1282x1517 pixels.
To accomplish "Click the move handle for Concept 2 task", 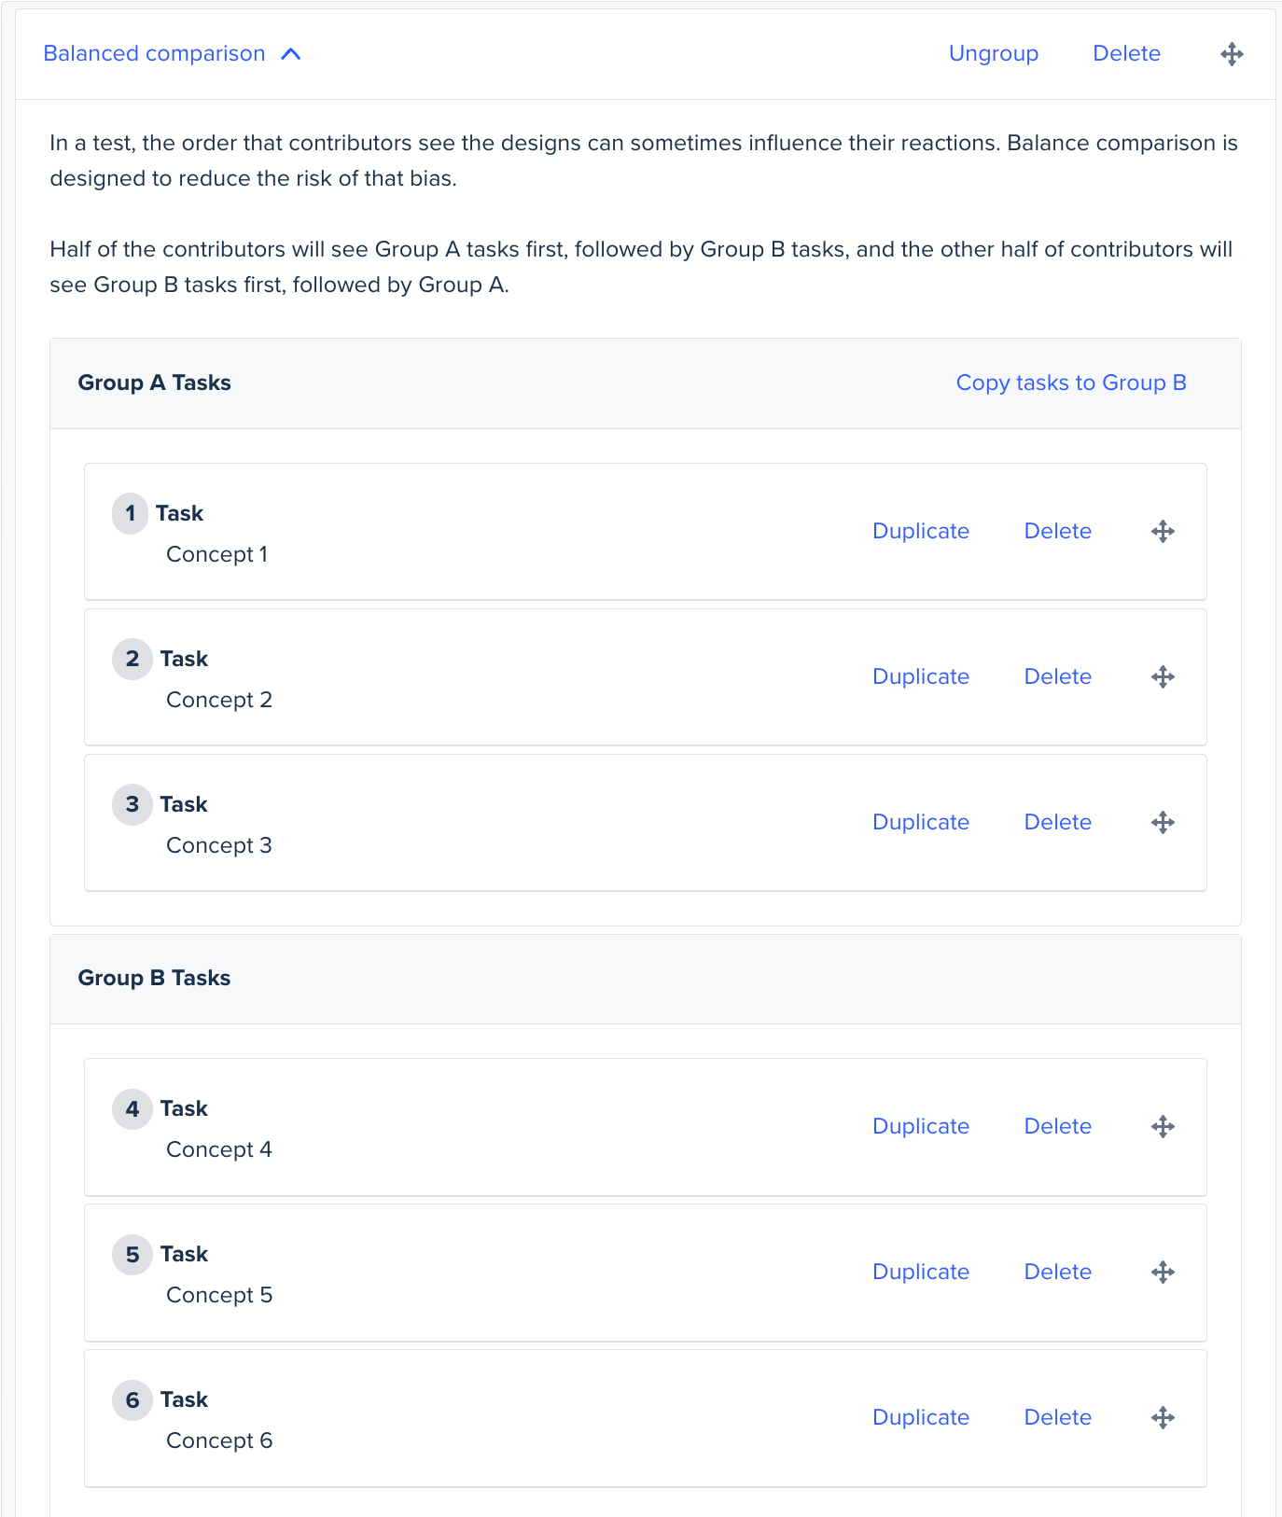I will click(x=1163, y=677).
